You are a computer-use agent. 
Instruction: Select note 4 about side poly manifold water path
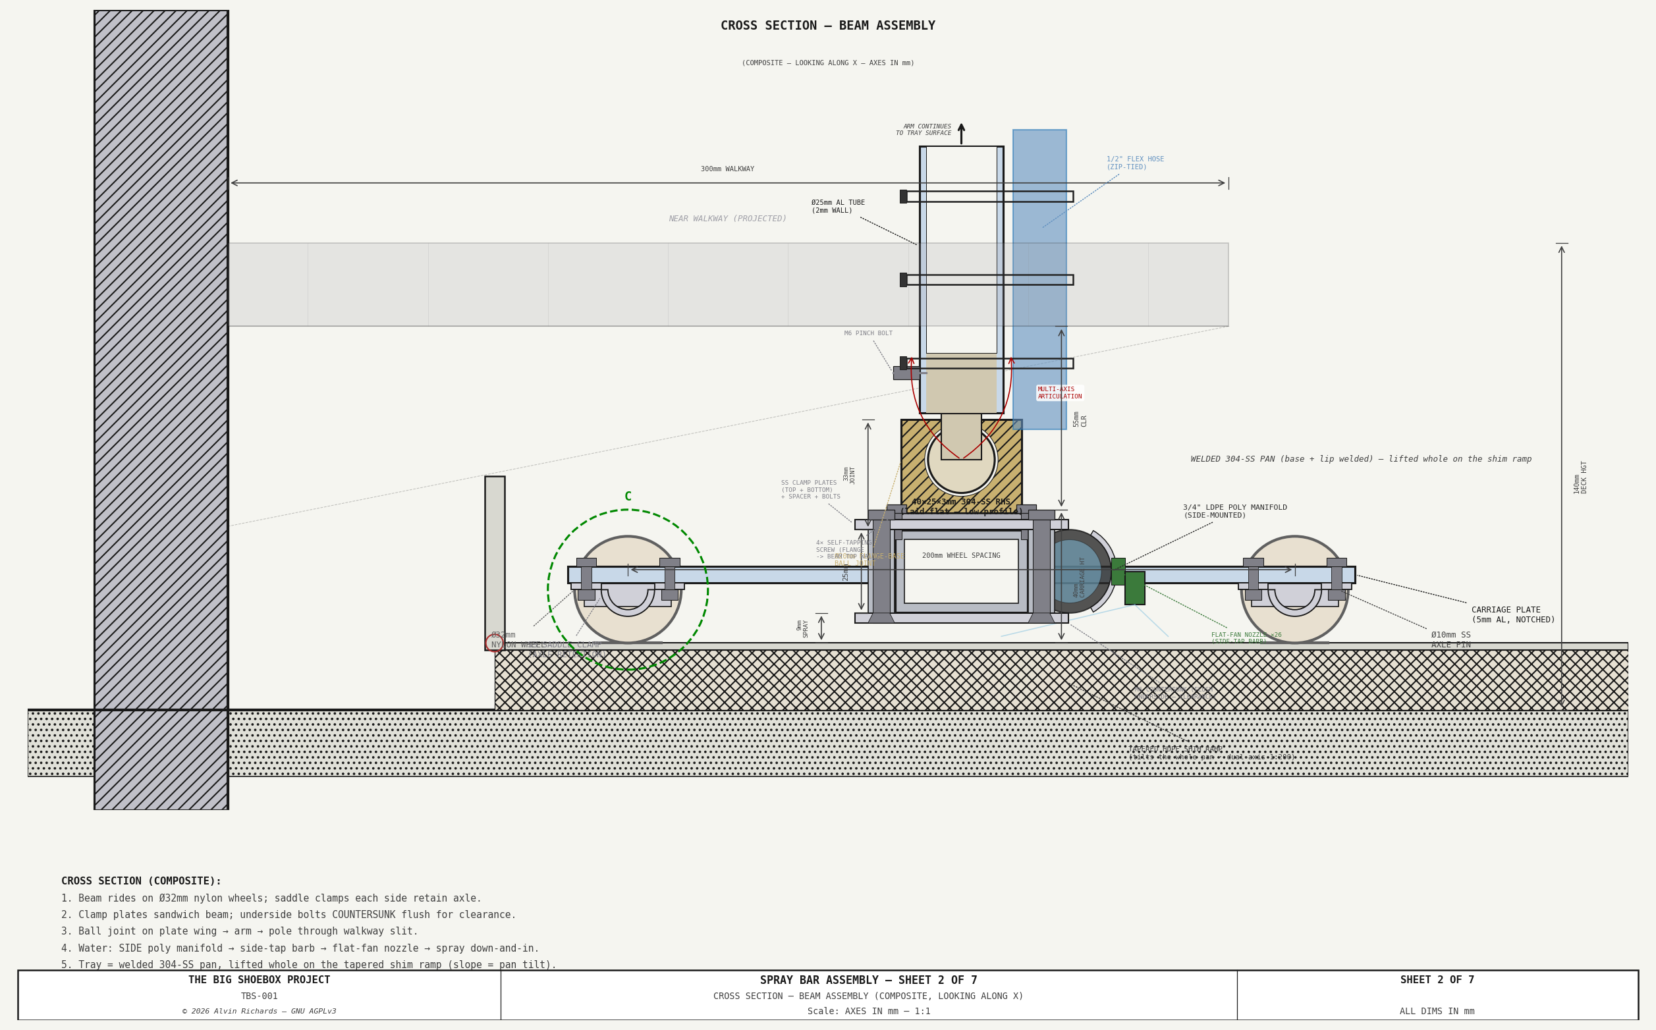(300, 948)
